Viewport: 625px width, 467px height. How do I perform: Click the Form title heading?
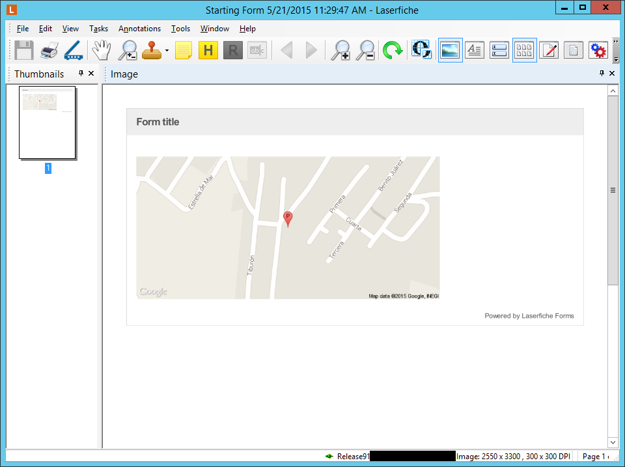(158, 122)
